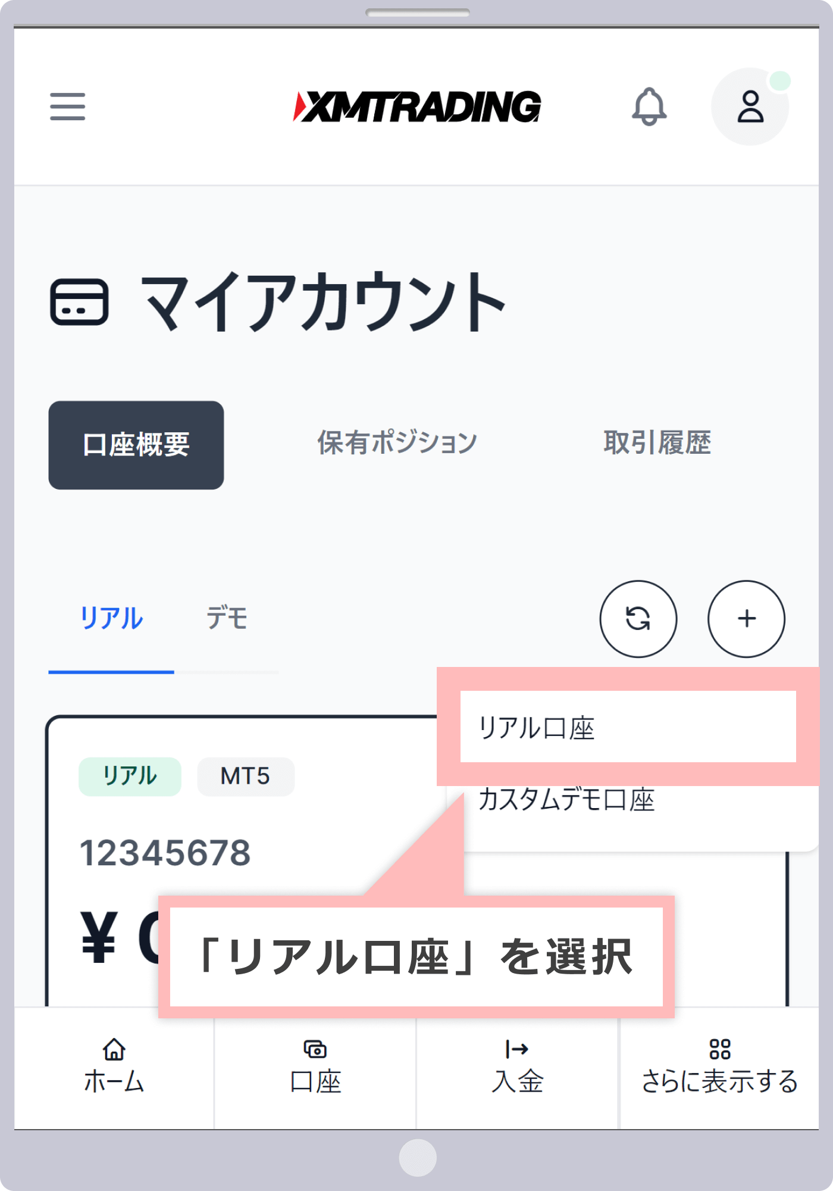Switch to the 保有ポジション tab
The height and width of the screenshot is (1191, 833).
(397, 443)
